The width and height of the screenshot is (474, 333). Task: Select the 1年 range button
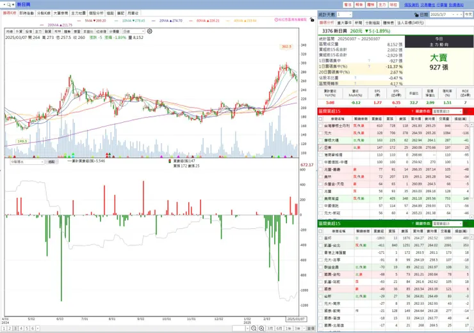coord(288,329)
